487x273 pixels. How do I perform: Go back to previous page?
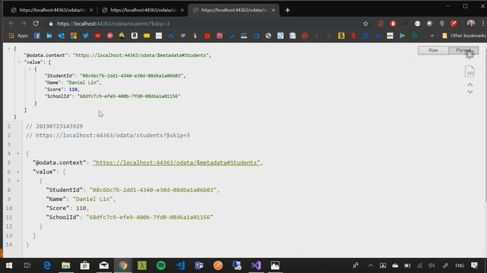click(11, 24)
